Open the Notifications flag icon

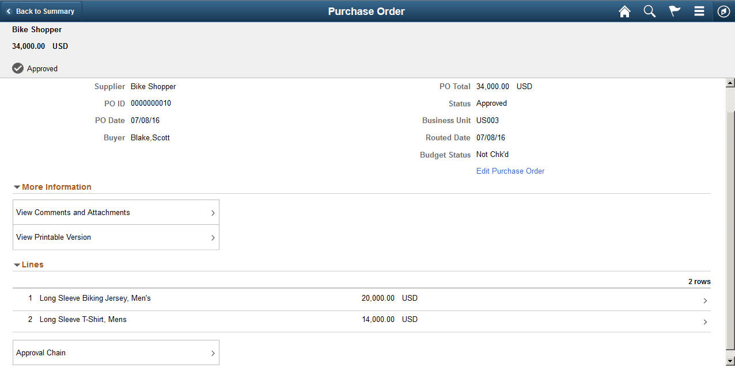tap(674, 11)
